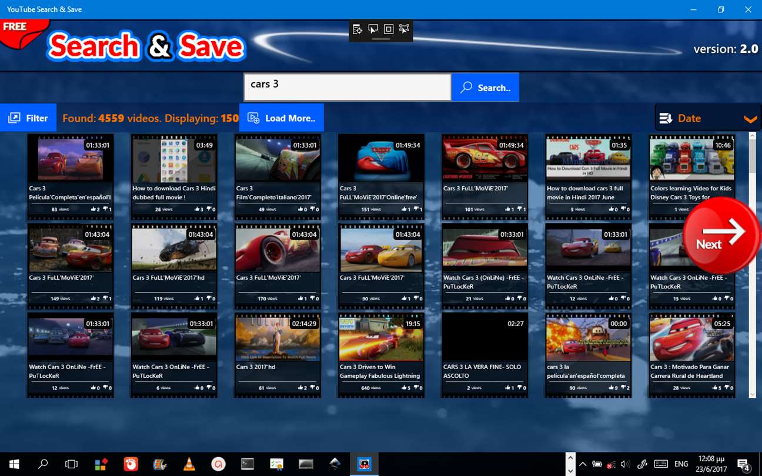Focus the search box containing "cars 3"

click(x=347, y=87)
